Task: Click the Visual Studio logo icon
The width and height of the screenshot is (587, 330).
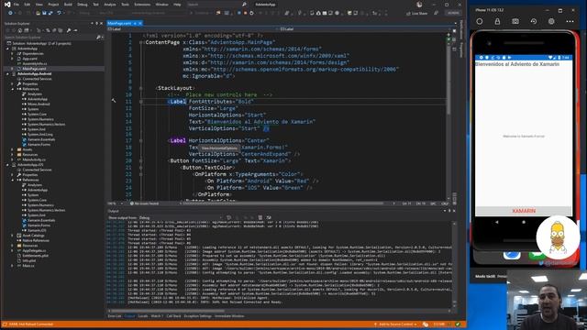Action: [x=7, y=5]
